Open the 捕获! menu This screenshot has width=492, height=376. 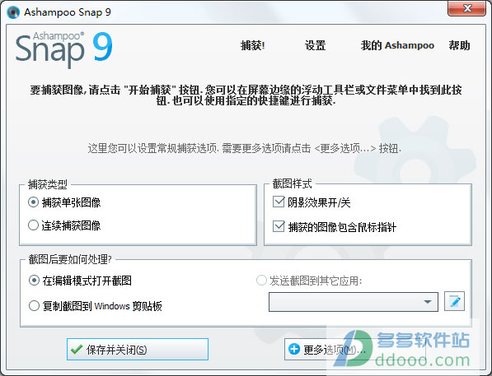pos(252,45)
